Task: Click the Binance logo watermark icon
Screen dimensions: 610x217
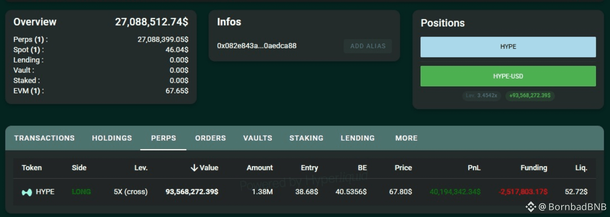Action: [x=531, y=206]
